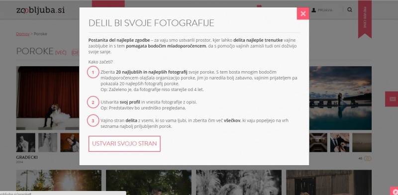Click step 2 circle in the dialog

pyautogui.click(x=93, y=102)
